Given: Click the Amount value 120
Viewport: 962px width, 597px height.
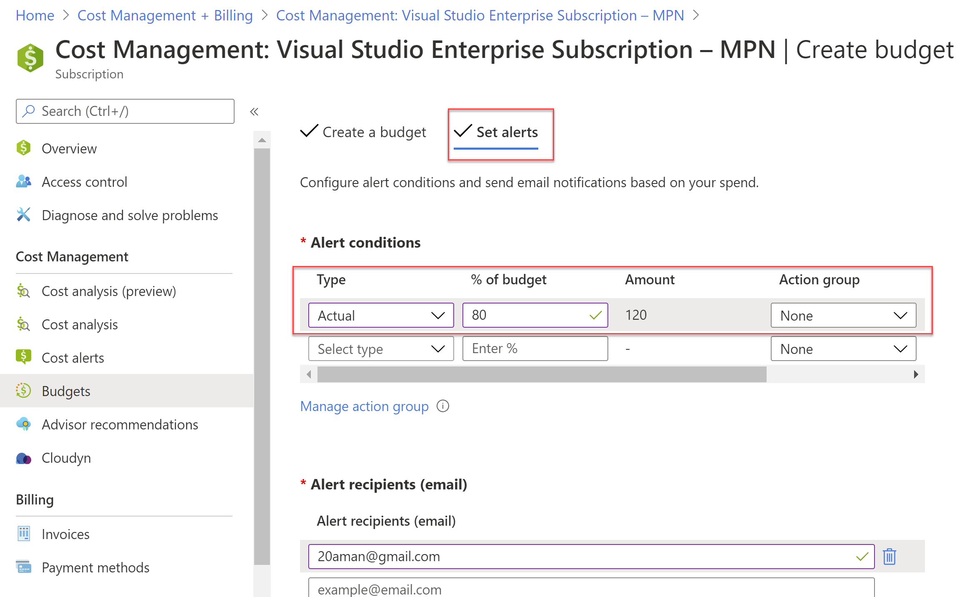Looking at the screenshot, I should [x=636, y=315].
